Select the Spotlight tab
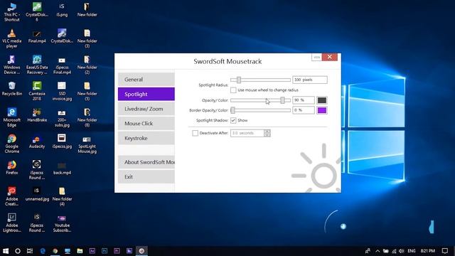 pyautogui.click(x=146, y=94)
